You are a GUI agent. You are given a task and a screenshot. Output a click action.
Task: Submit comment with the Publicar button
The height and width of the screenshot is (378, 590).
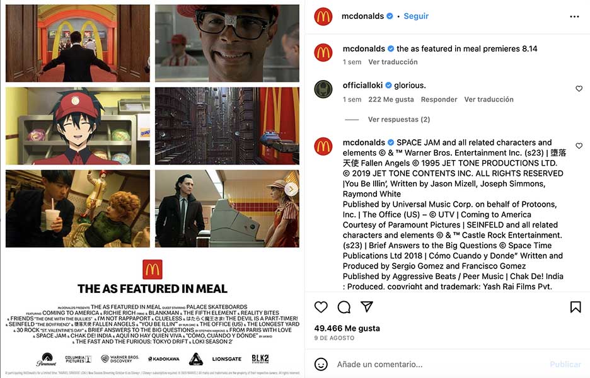pyautogui.click(x=565, y=364)
